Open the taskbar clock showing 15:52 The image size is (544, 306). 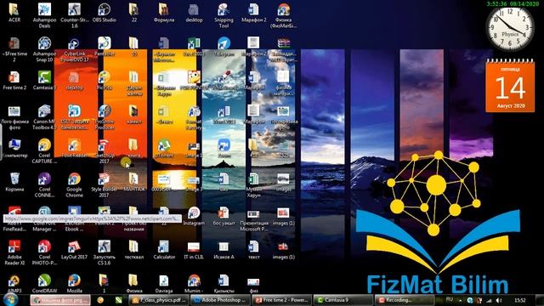pos(519,300)
